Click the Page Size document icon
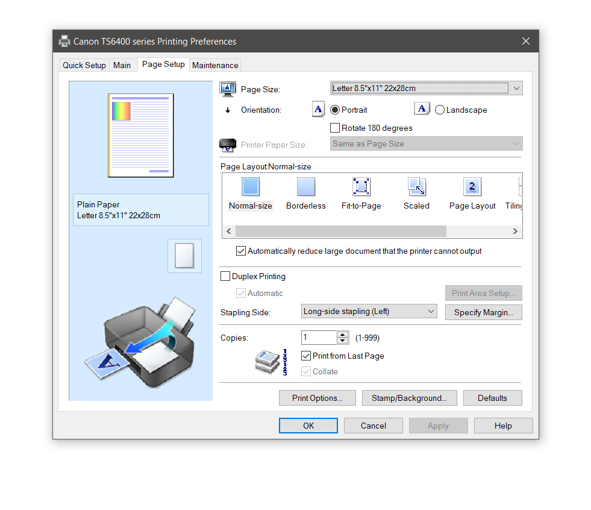 tap(227, 89)
